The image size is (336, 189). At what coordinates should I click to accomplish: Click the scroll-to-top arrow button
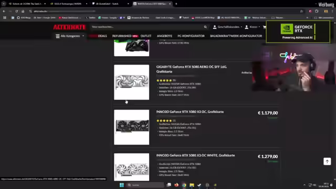click(x=327, y=161)
